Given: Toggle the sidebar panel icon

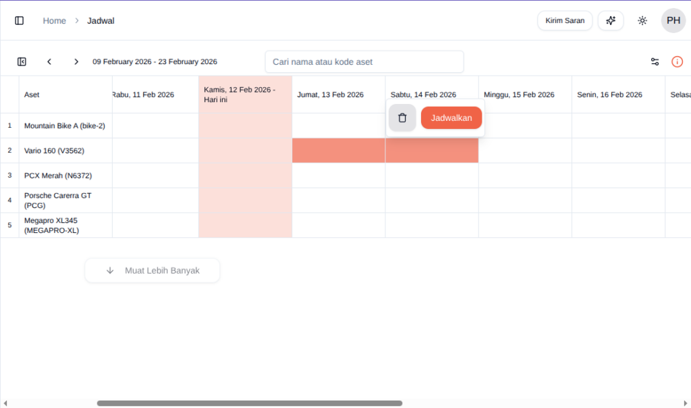Looking at the screenshot, I should 19,21.
